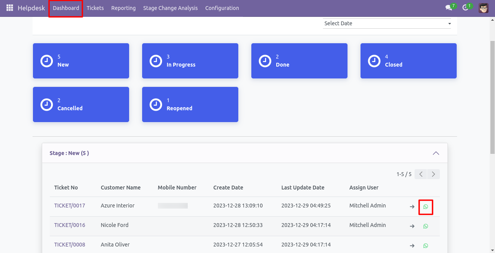Open ticket arrow for Azure Interior row

point(412,207)
